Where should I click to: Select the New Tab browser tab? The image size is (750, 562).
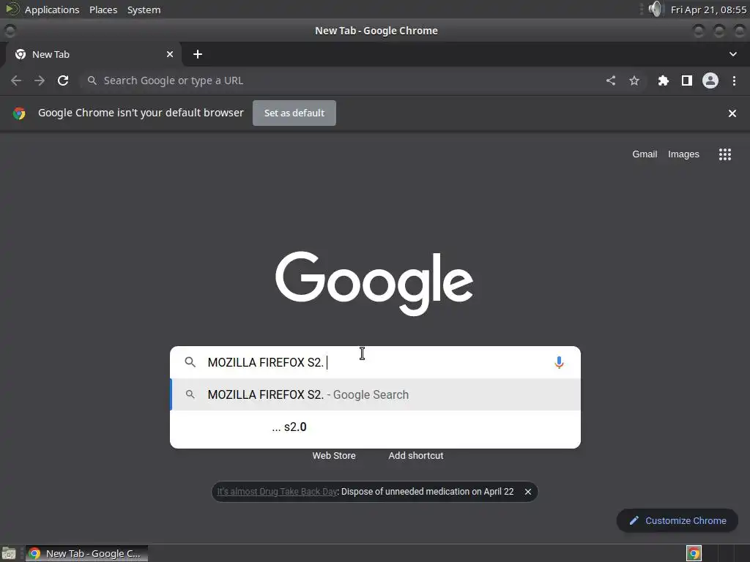click(93, 54)
